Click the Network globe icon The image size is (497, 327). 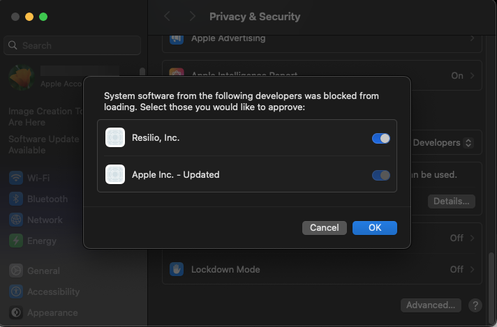[16, 220]
